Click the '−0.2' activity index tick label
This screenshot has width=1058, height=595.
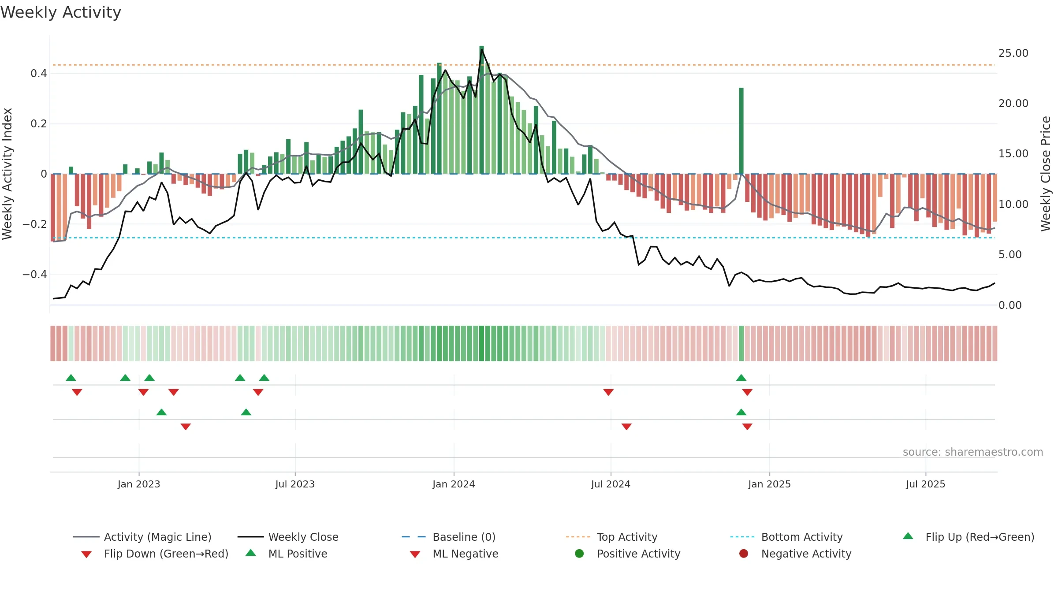tap(35, 224)
